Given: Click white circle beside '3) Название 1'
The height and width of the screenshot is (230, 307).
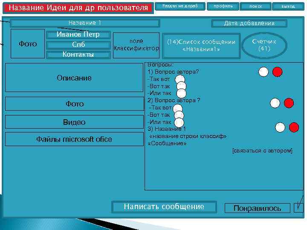Looking at the screenshot, I should pyautogui.click(x=280, y=127).
